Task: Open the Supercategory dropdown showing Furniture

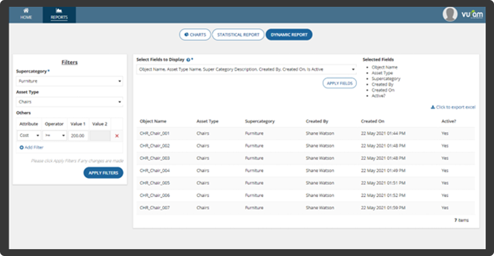Action: [x=69, y=81]
